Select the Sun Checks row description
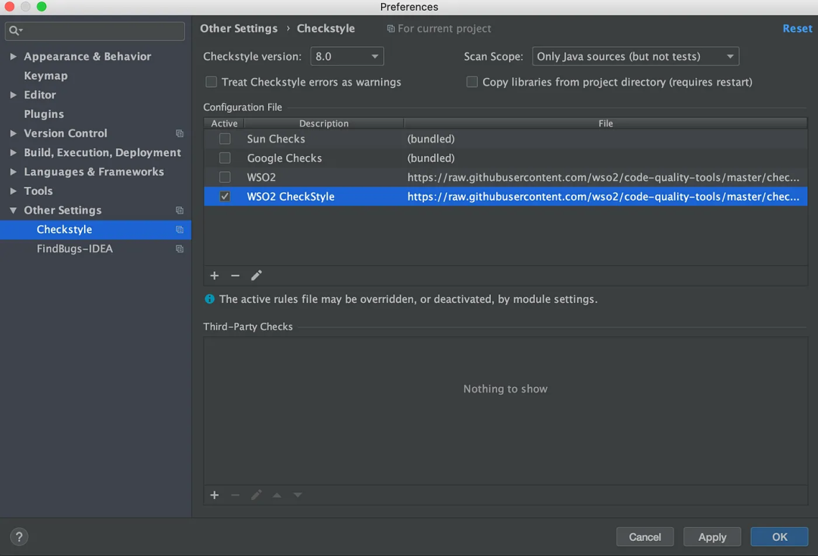 pos(276,139)
